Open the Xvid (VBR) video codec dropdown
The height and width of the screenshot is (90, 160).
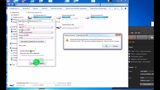[147, 71]
